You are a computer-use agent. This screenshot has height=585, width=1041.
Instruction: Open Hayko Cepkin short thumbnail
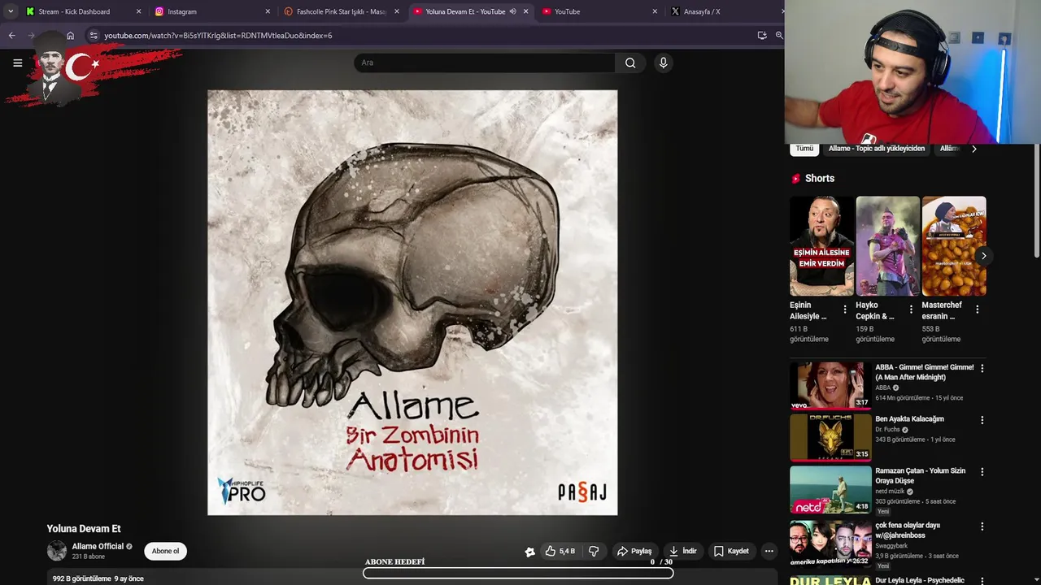point(887,246)
